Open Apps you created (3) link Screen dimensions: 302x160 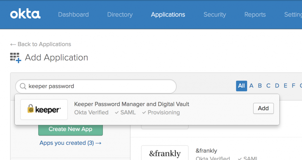70,143
